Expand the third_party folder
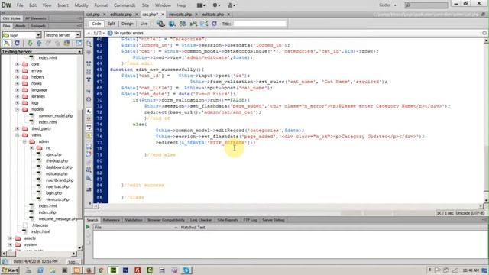489x275 pixels. pos(18,128)
